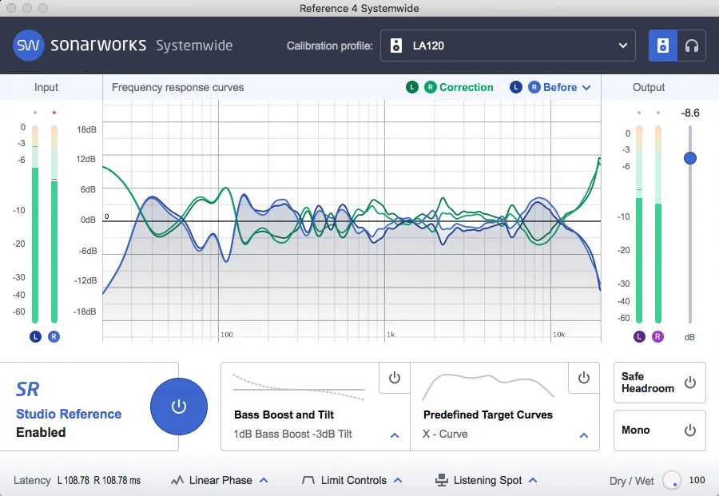Click the Listening Spot label
Screen dimensions: 719x496
(x=487, y=480)
